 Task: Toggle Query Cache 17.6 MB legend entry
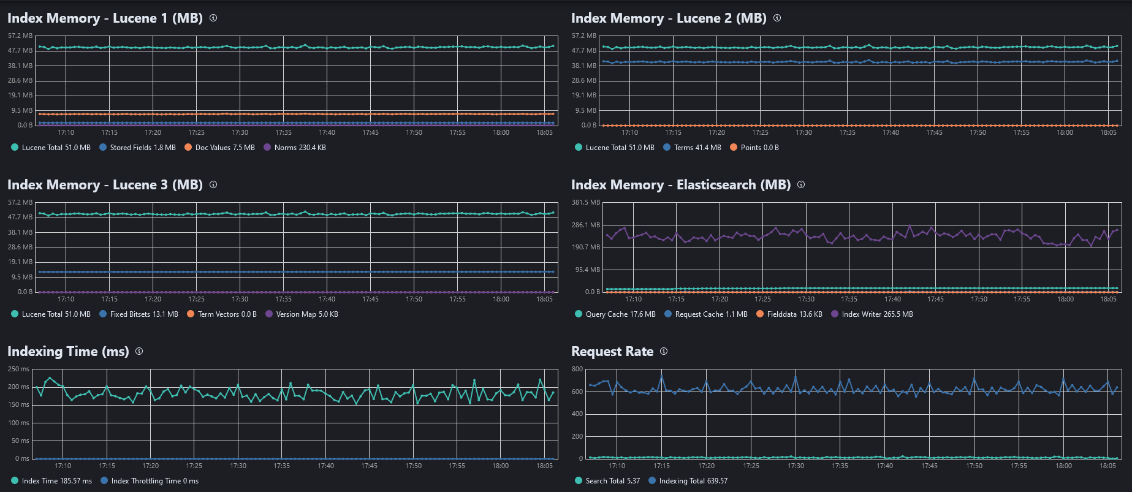click(615, 314)
